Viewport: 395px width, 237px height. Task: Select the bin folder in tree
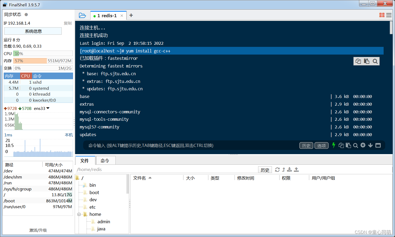click(93, 185)
